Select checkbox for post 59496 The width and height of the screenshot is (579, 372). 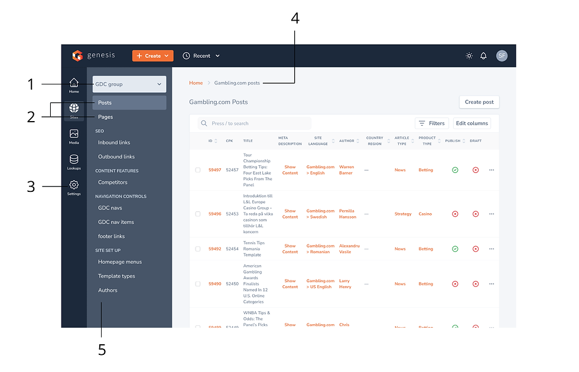(198, 214)
